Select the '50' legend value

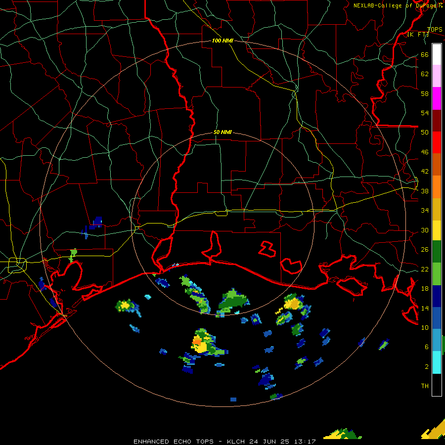[x=425, y=132]
